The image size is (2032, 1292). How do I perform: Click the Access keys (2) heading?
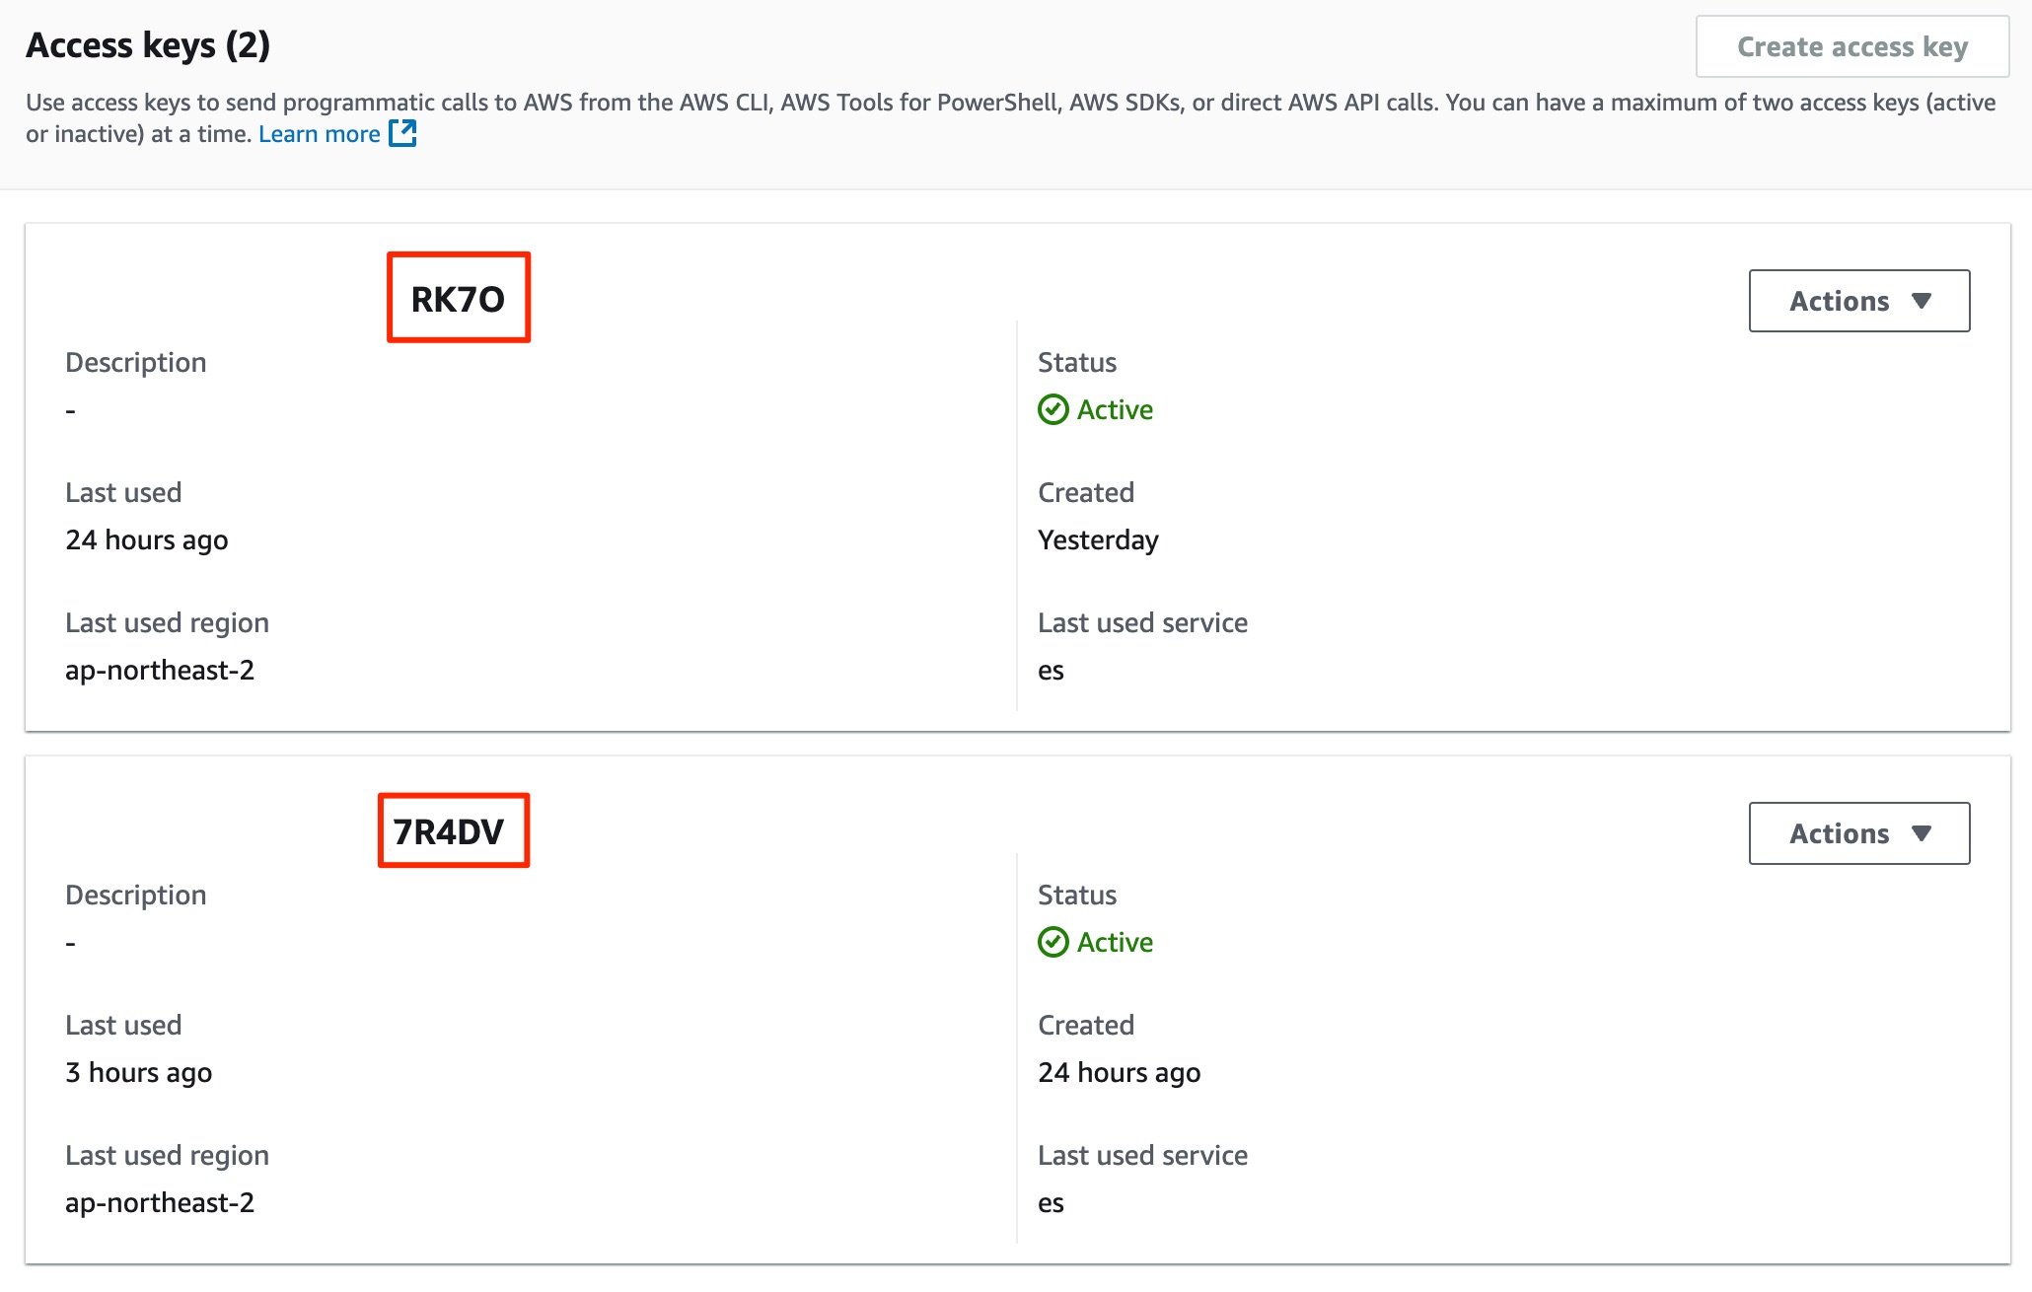tap(148, 45)
